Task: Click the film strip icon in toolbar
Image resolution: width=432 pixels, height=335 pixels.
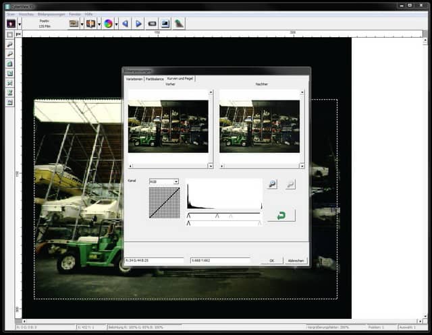Action: pos(153,24)
